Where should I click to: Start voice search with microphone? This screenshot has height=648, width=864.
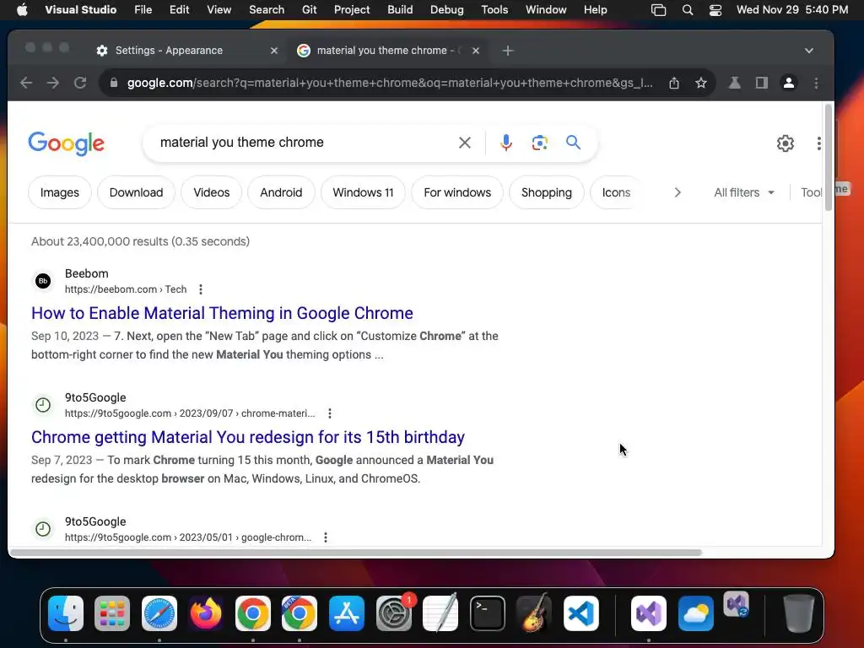click(x=506, y=143)
